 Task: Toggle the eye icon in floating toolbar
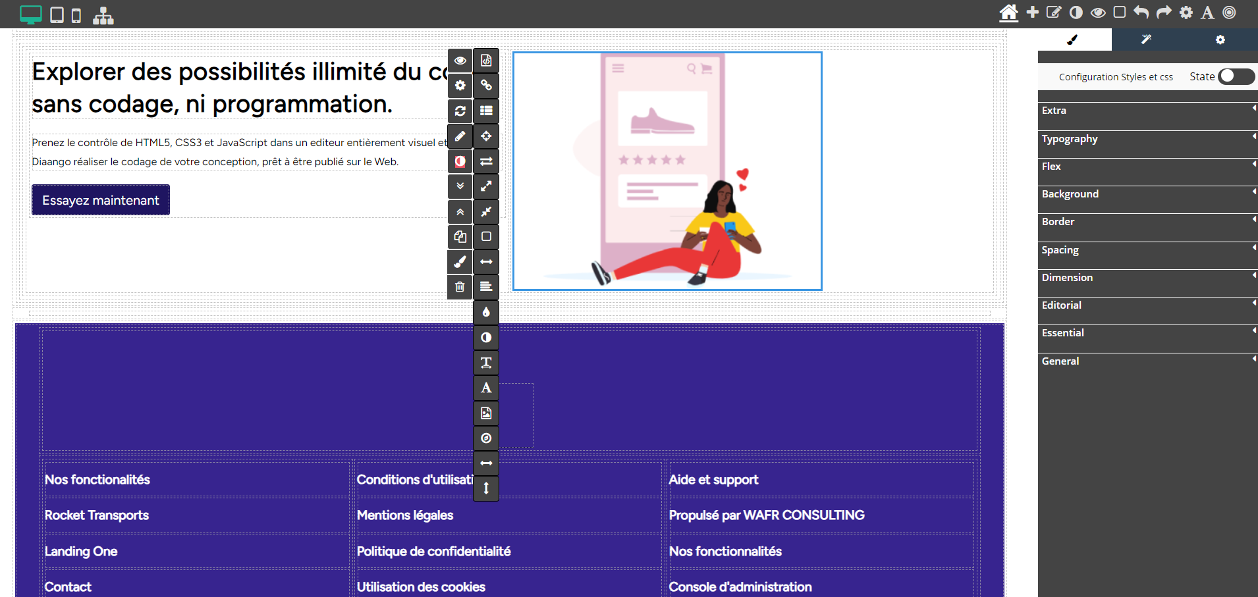[460, 61]
